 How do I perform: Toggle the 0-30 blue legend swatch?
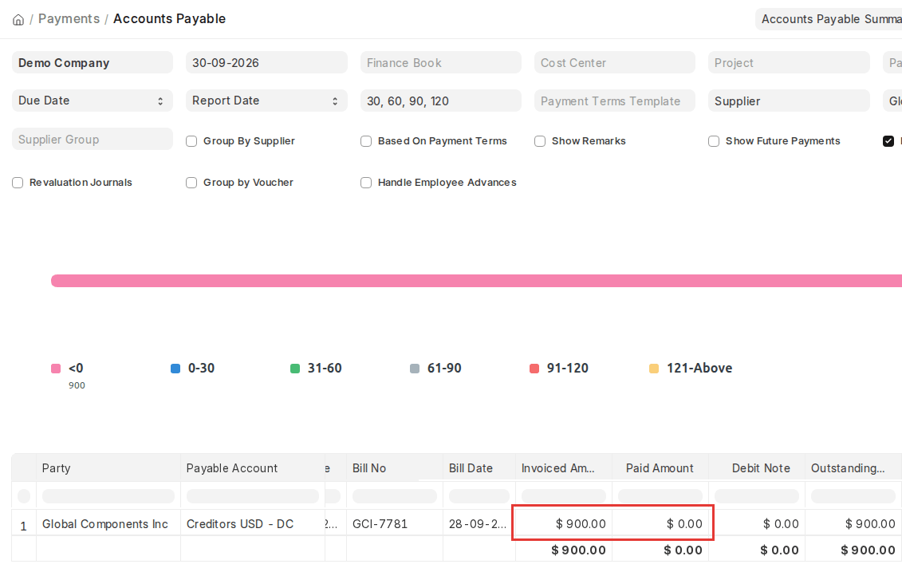tap(175, 369)
